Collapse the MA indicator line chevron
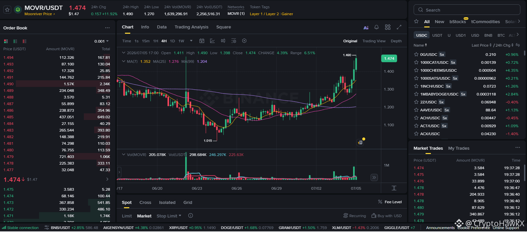 124,61
